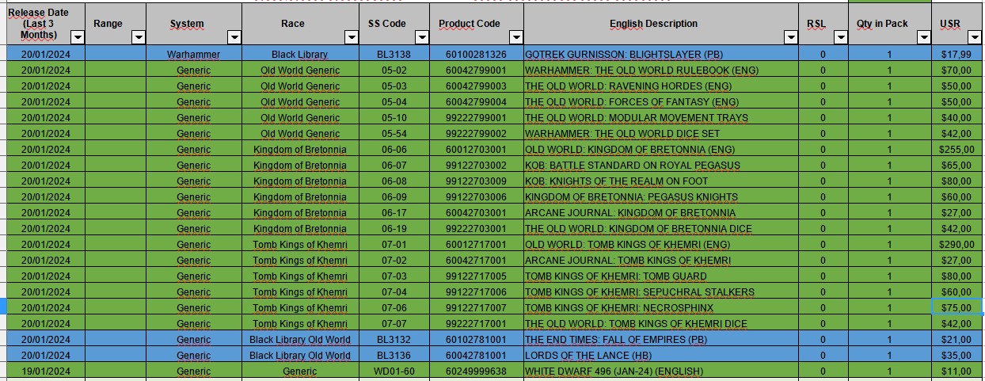Select the cell OLD WORLD: TOMB KINGS OF KHEMRI (ENG)

[661, 244]
